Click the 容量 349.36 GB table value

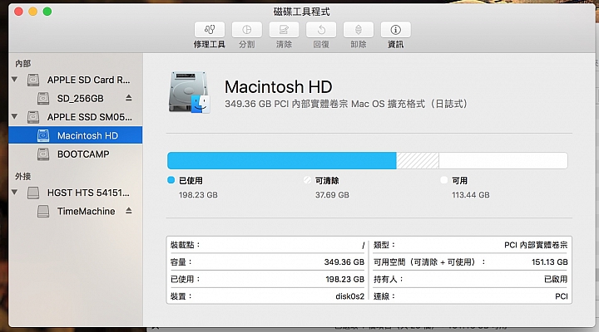tap(344, 261)
